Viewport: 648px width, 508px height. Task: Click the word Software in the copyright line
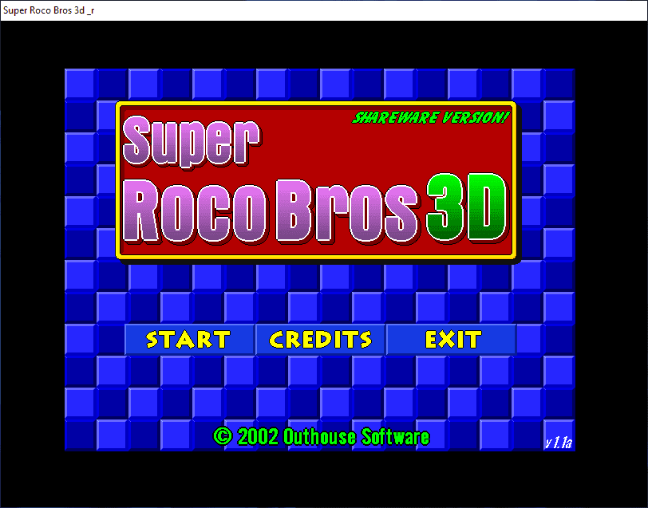[x=395, y=437]
